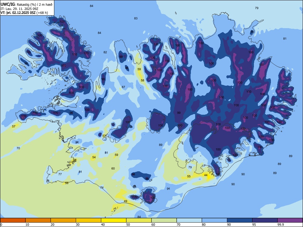The width and height of the screenshot is (303, 227).
Task: Click the '(+68 h)' forecast offset text
Action: click(x=42, y=13)
